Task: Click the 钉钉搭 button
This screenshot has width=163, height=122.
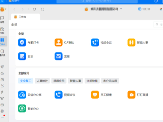Action: [144, 9]
